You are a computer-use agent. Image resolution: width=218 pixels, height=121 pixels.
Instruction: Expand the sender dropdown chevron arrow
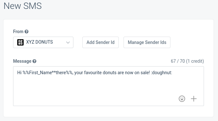point(68,42)
